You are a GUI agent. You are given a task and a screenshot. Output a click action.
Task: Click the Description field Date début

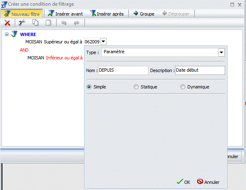pos(200,70)
